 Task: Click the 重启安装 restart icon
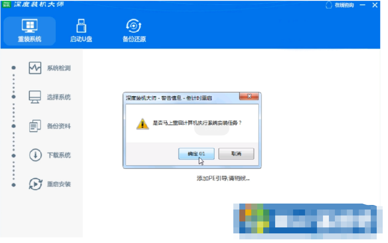point(36,184)
